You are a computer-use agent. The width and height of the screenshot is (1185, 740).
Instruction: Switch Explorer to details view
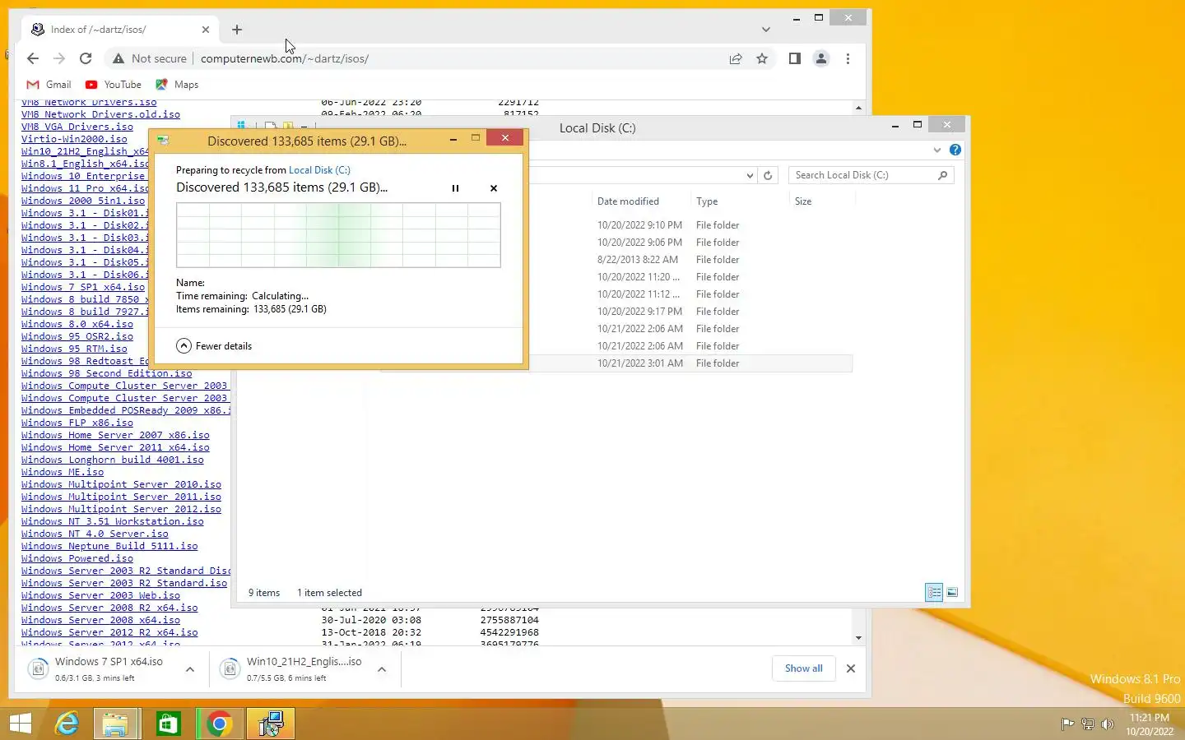click(934, 592)
